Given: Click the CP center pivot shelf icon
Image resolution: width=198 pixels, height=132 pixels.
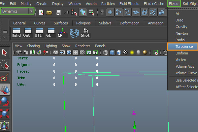Looking at the screenshot, I should (62, 33).
